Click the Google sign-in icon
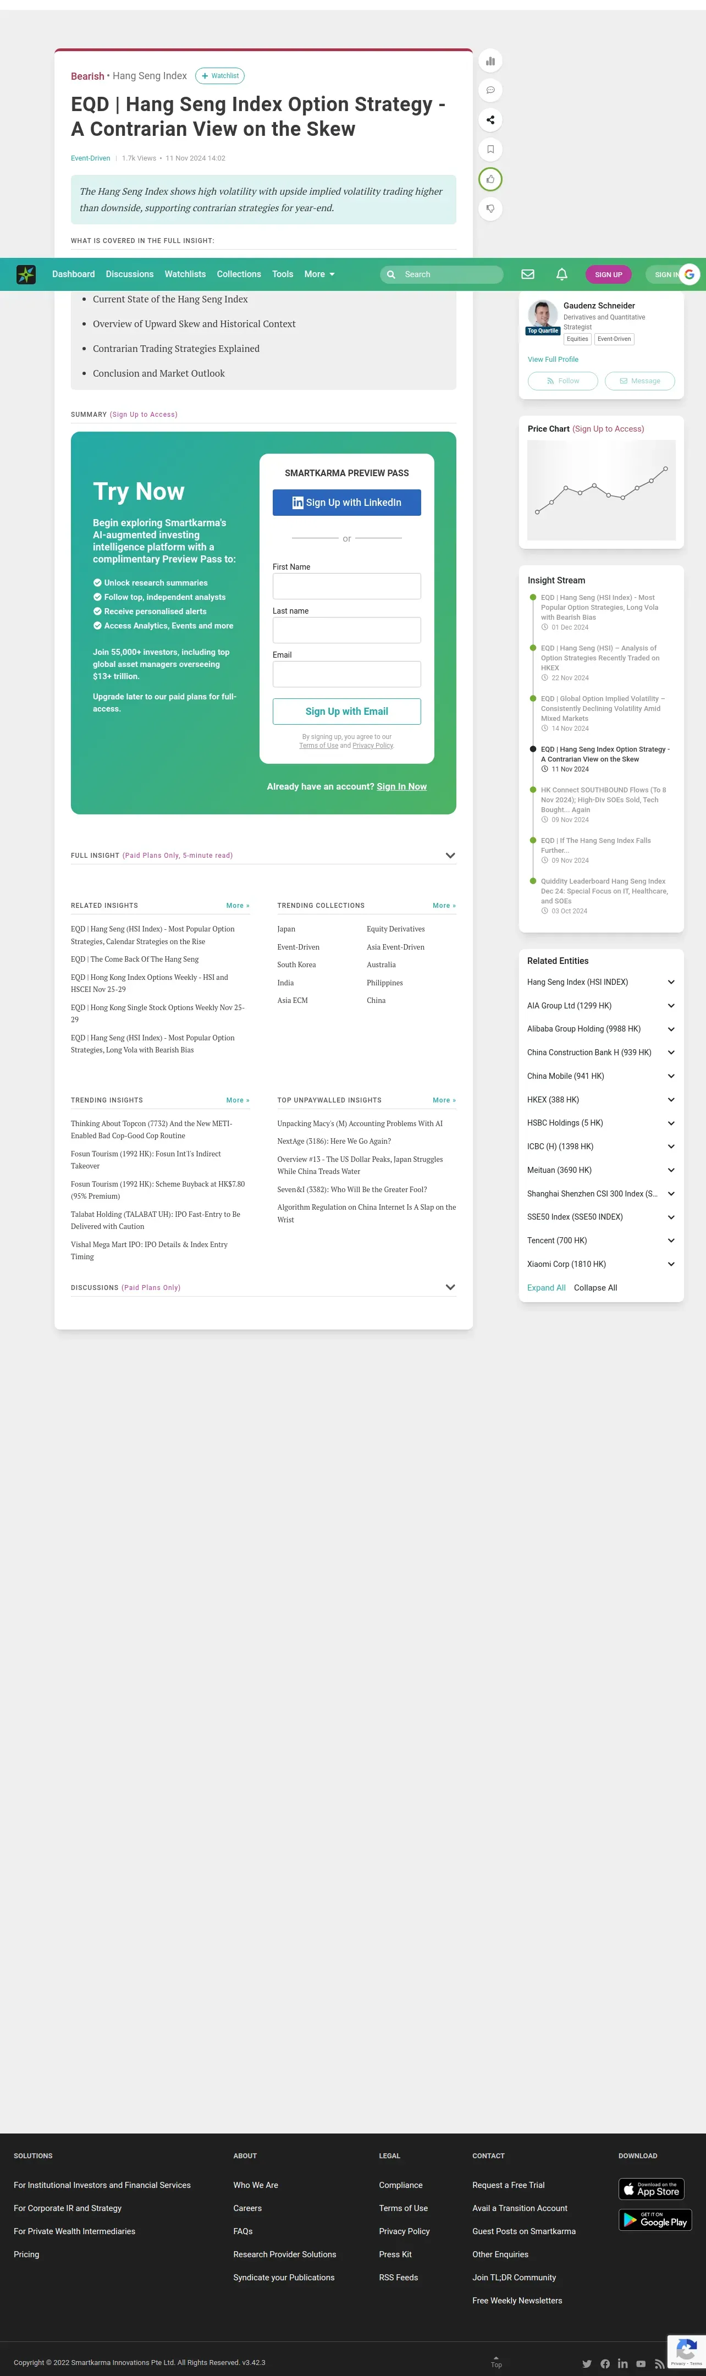Viewport: 706px width, 2376px height. click(x=688, y=274)
